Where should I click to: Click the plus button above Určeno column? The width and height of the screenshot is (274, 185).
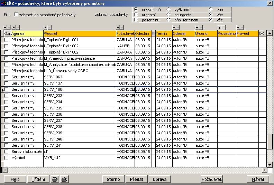point(197,27)
